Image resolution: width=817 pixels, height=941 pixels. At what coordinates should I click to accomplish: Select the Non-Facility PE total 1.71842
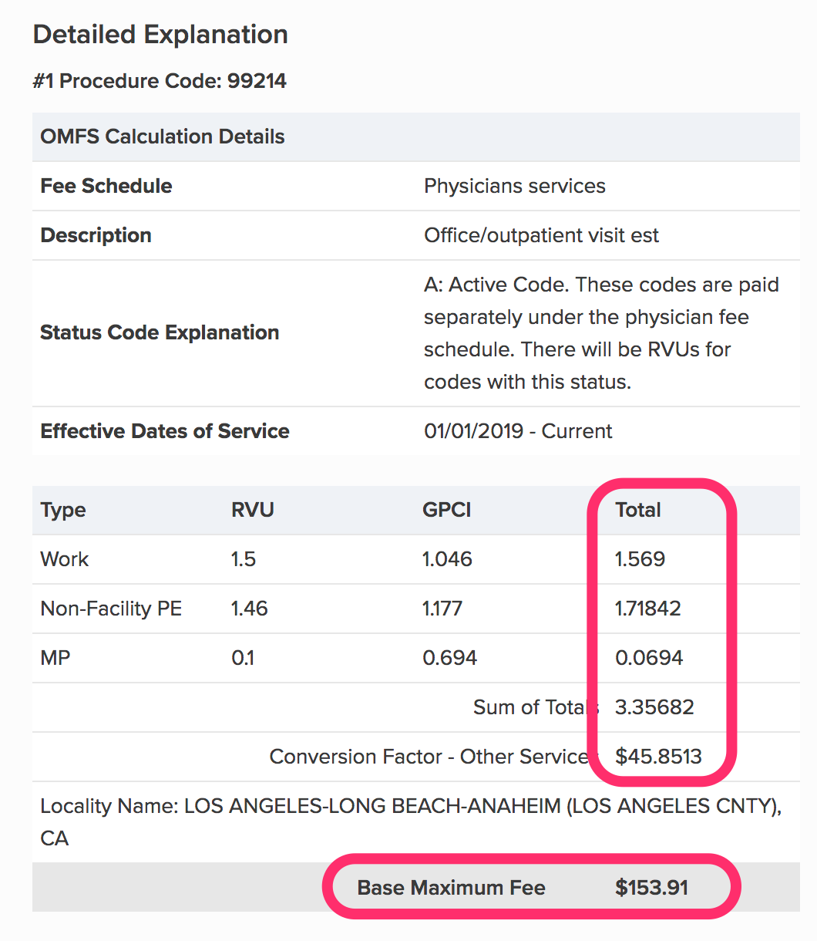click(647, 609)
